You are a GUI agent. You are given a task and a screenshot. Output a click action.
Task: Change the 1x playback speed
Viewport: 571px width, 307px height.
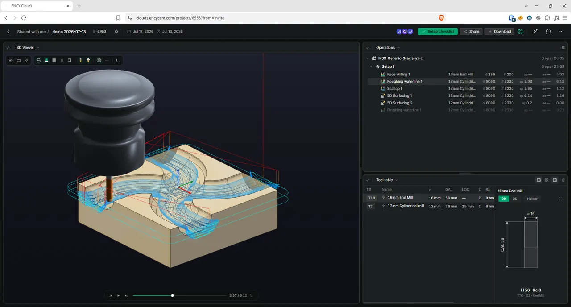251,295
